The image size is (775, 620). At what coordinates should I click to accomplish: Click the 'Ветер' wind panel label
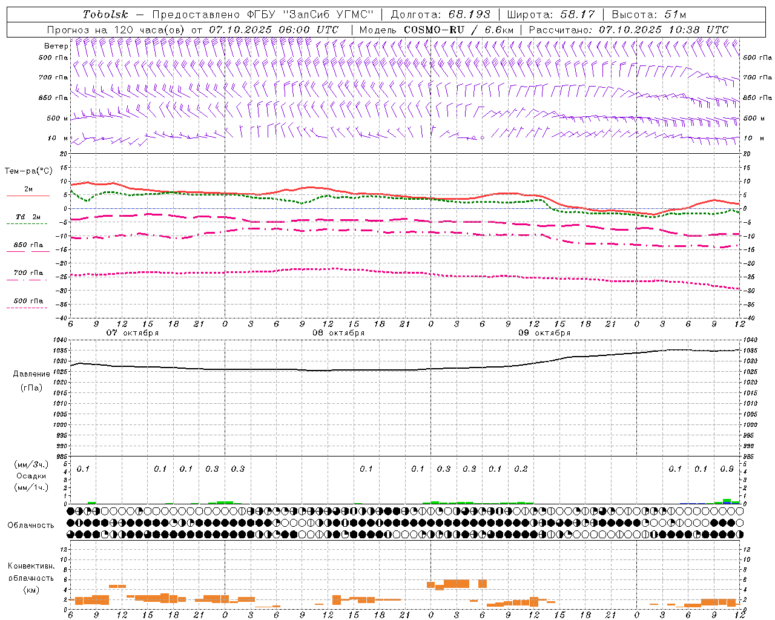pyautogui.click(x=56, y=46)
